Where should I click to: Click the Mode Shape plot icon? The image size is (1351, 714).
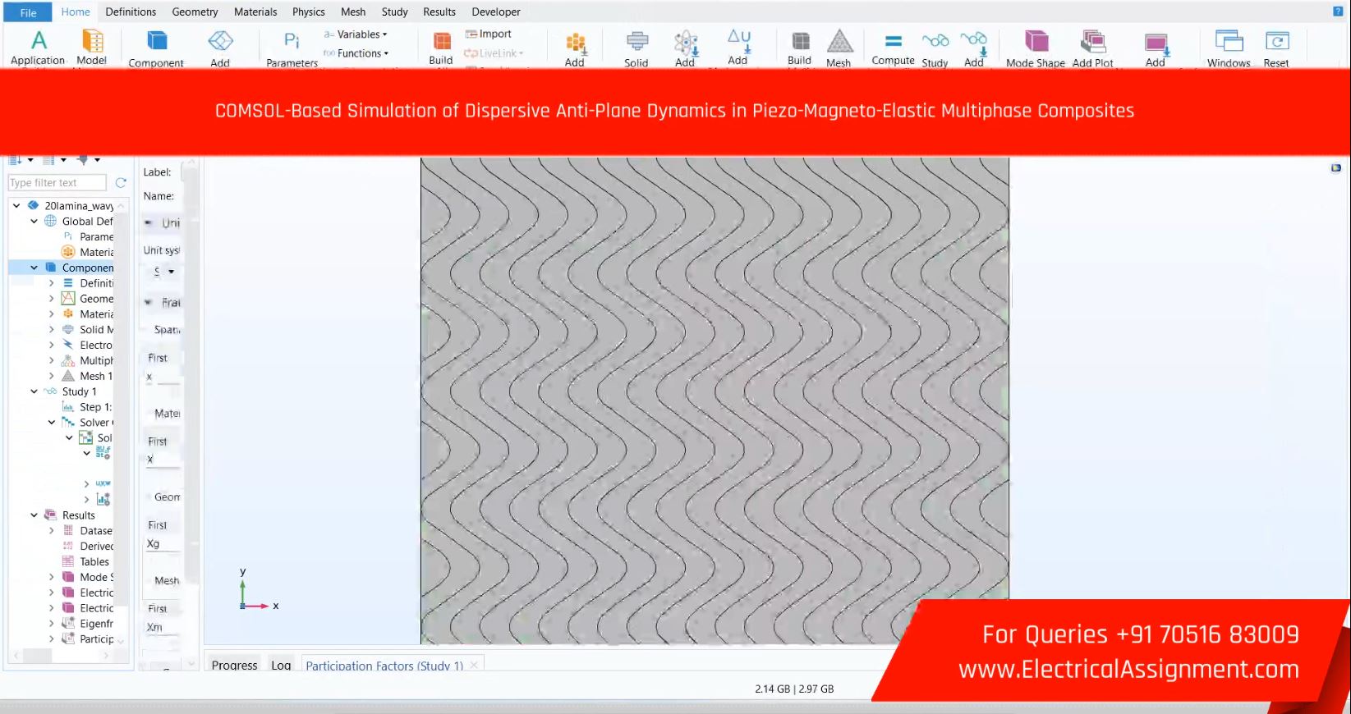(1036, 41)
